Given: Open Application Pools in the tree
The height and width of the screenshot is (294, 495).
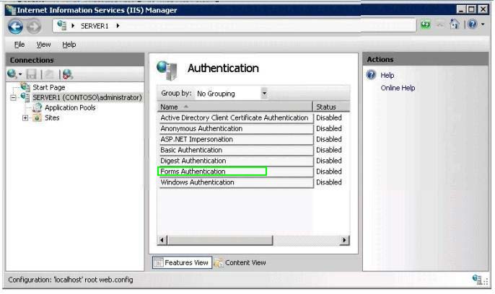Looking at the screenshot, I should point(70,107).
